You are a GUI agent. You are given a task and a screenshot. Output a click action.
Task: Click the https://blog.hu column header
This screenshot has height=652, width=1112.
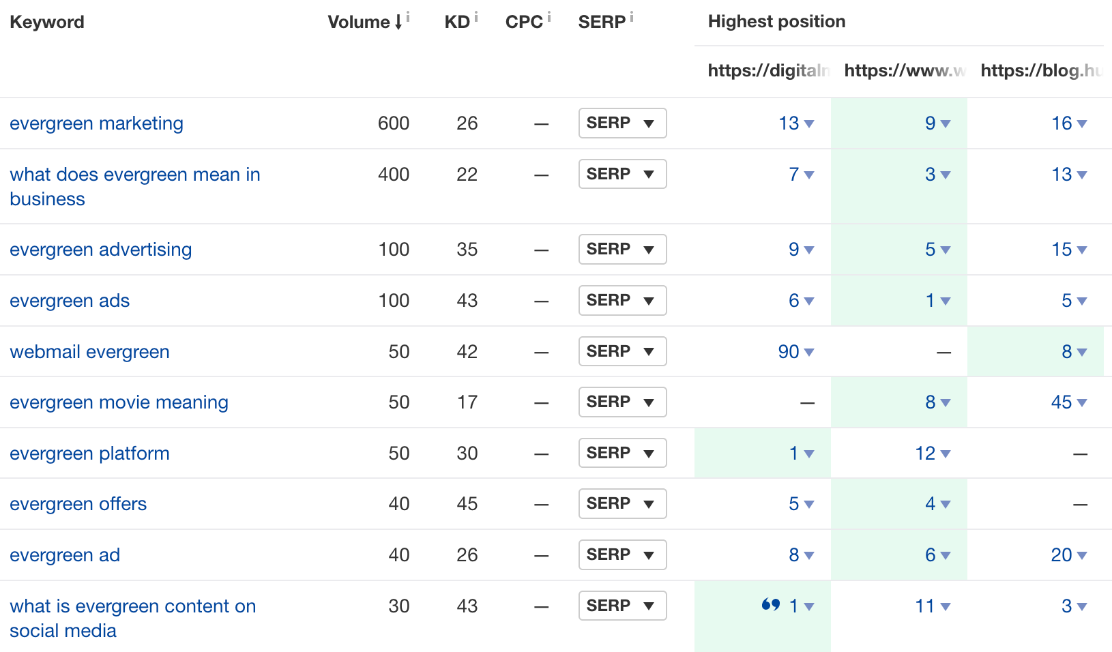(x=1040, y=70)
